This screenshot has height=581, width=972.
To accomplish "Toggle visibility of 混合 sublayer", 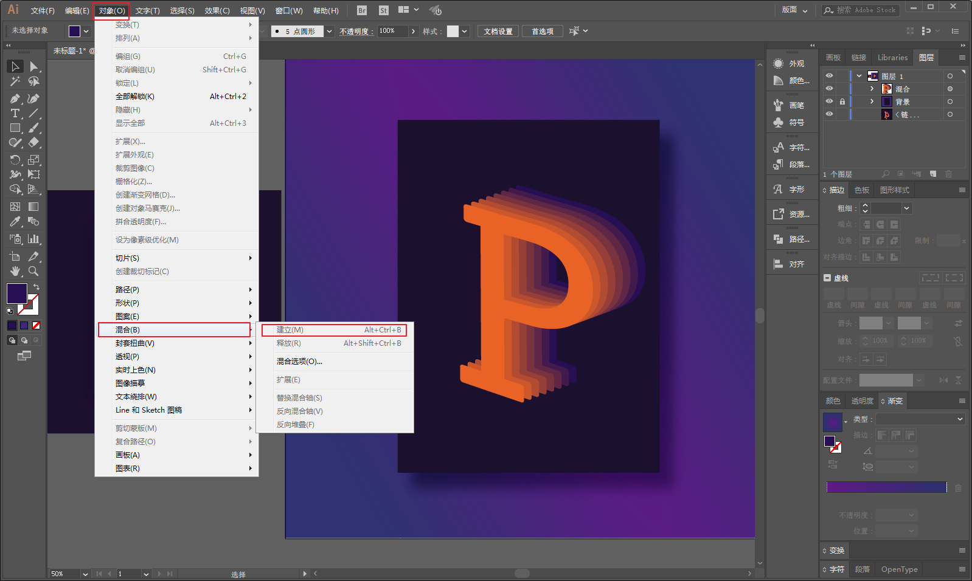I will 829,89.
